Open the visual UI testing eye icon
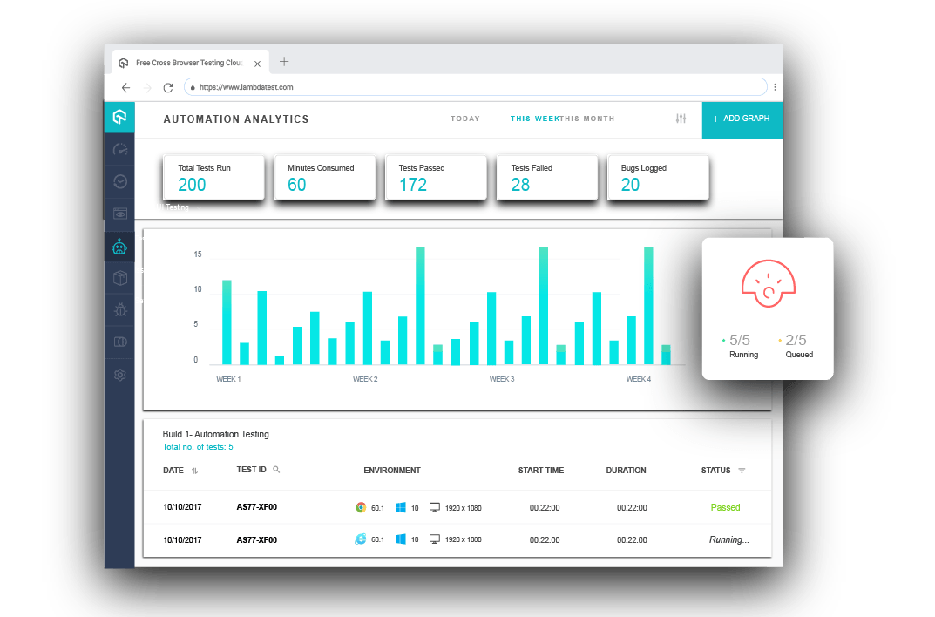The image size is (935, 617). (x=119, y=214)
